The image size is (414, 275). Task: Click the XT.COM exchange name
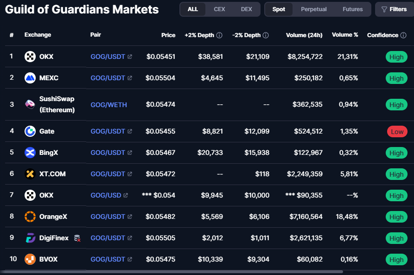coord(52,174)
